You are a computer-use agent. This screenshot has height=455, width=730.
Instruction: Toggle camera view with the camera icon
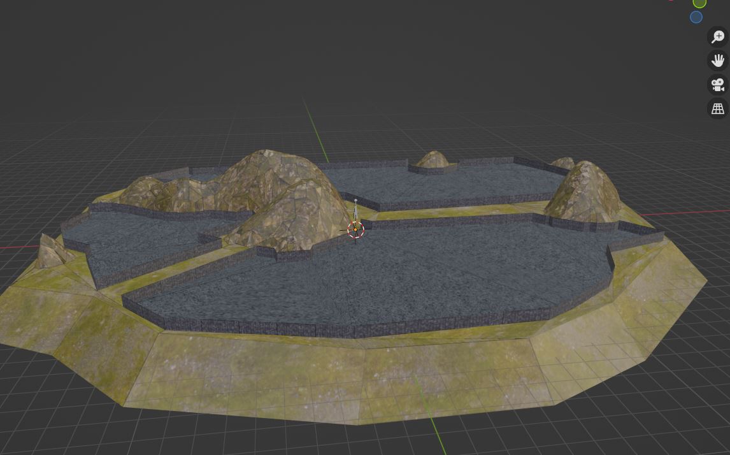tap(717, 85)
